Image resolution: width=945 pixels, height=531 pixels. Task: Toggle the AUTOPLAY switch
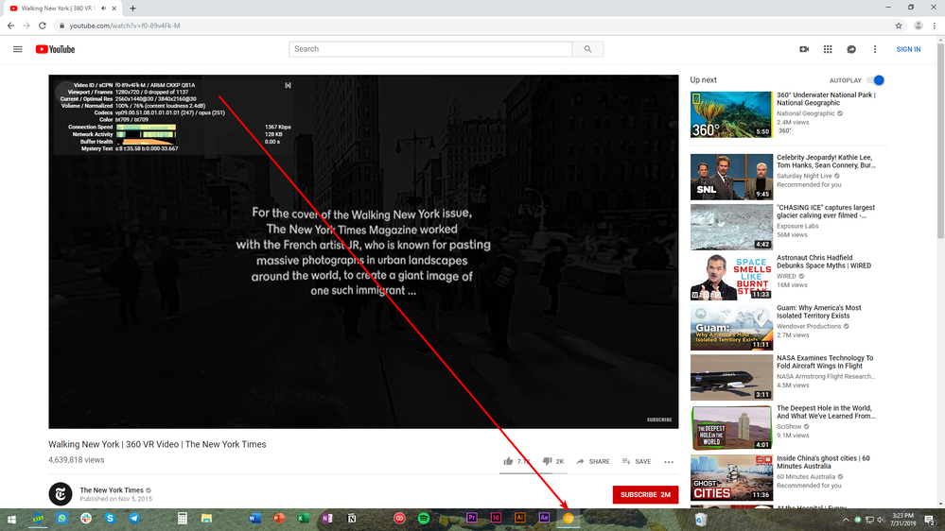[876, 80]
